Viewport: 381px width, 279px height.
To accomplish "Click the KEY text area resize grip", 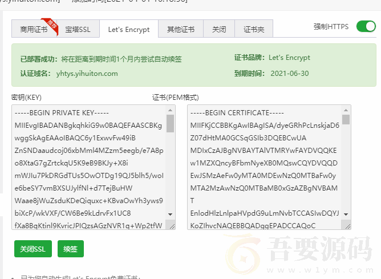I will [172, 227].
